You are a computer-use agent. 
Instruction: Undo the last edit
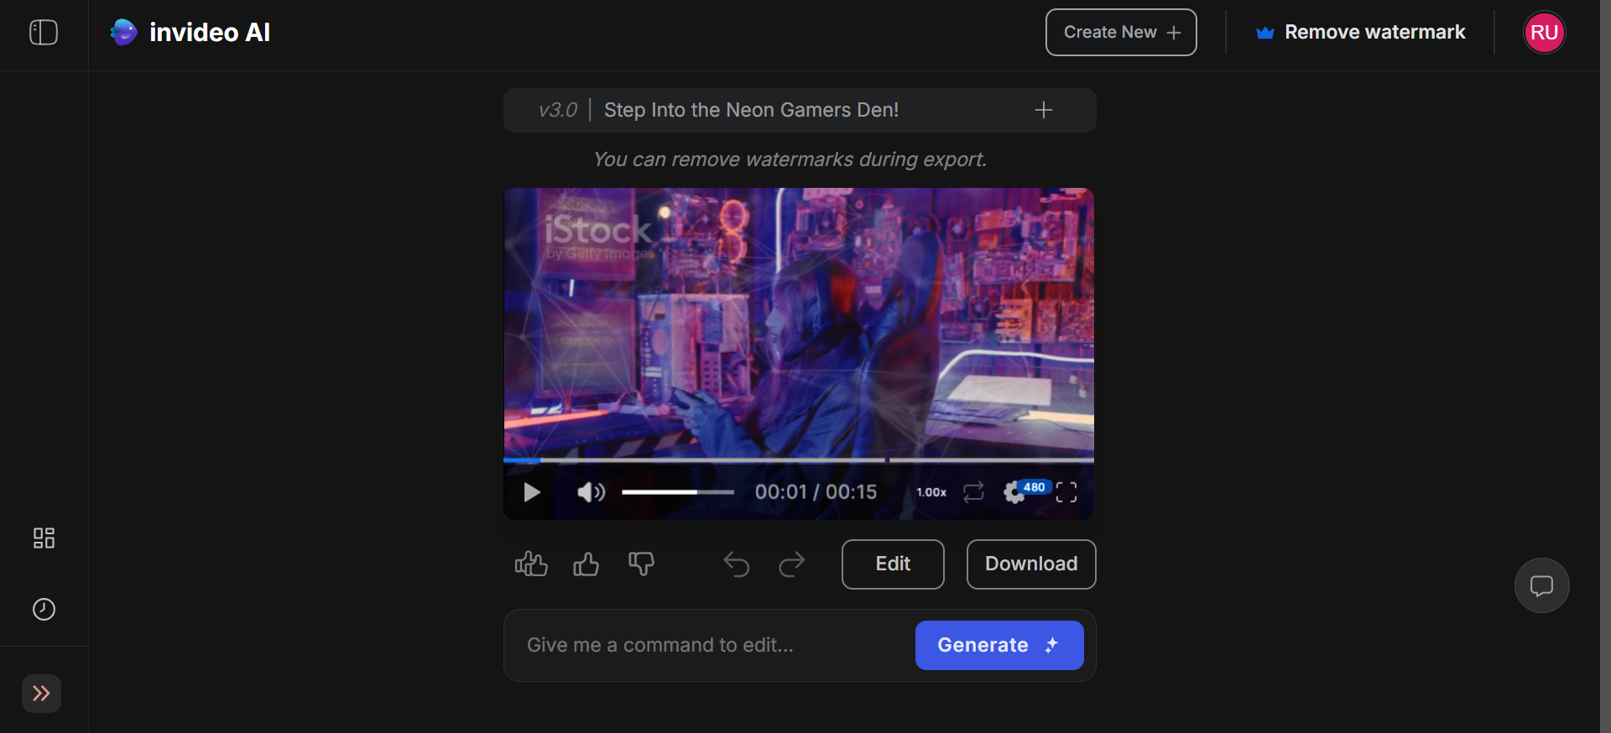tap(737, 564)
